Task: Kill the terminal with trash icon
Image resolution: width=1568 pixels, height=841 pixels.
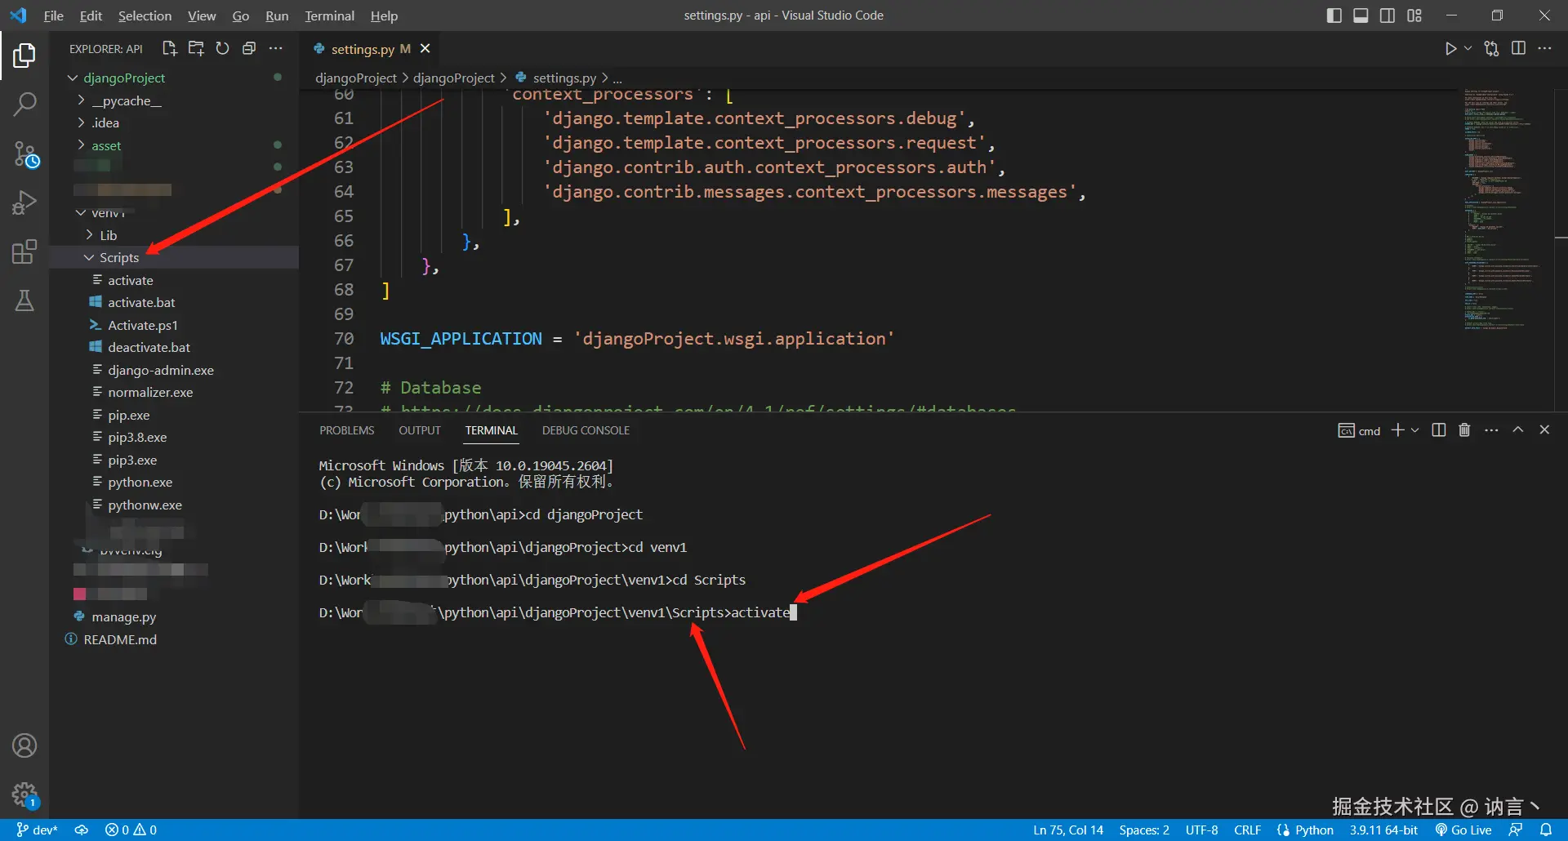Action: (1464, 430)
